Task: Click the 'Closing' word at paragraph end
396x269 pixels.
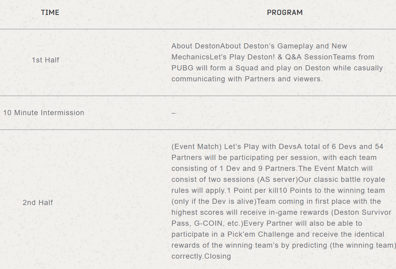Action: [x=218, y=256]
